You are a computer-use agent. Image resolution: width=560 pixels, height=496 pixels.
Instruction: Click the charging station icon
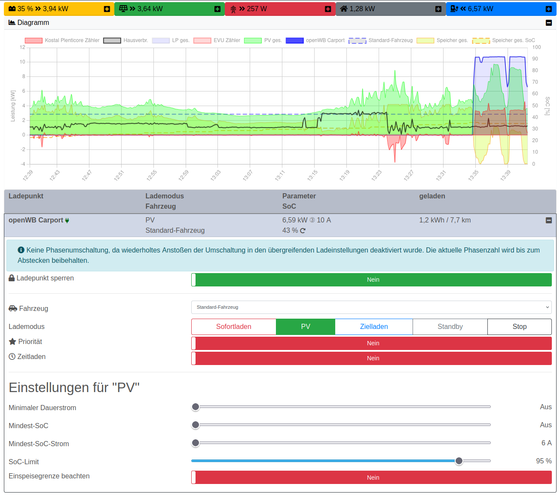point(454,9)
